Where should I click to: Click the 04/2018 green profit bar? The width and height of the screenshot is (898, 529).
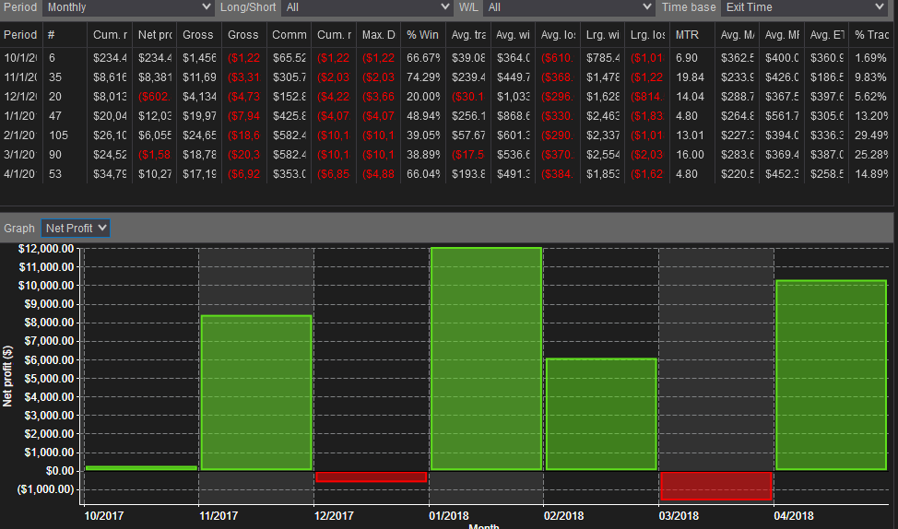point(831,375)
